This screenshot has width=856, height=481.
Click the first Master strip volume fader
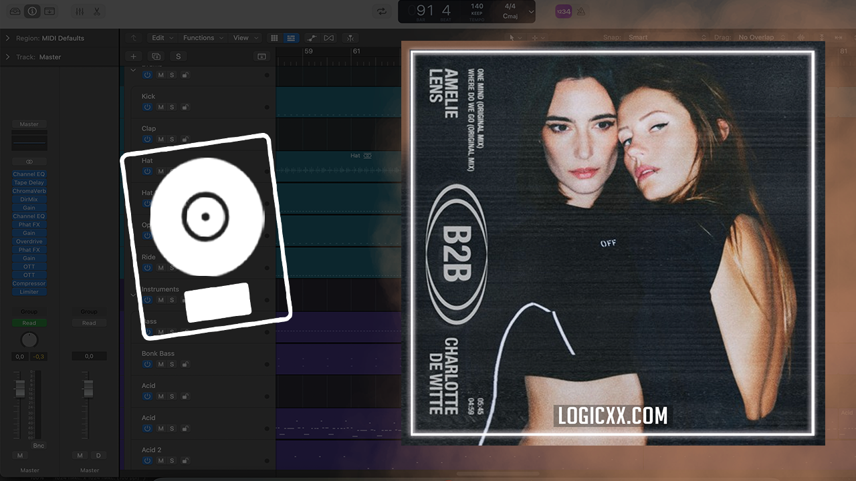pos(20,387)
